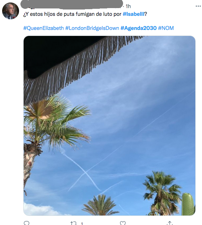
Task: Open the #QueenElizabeth hashtag
Action: [43, 28]
